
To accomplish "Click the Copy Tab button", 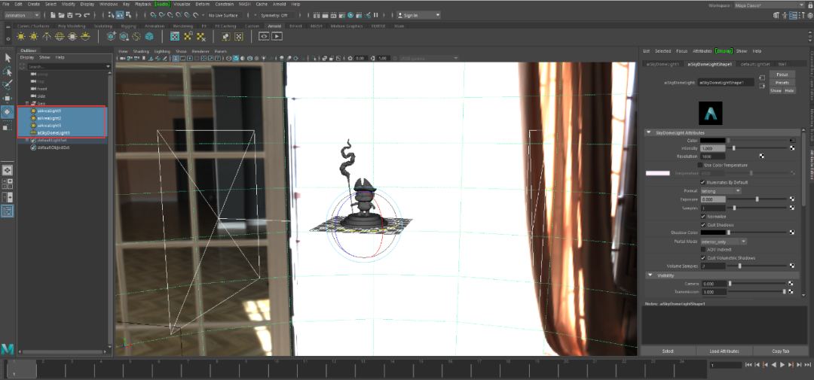I will pyautogui.click(x=780, y=351).
